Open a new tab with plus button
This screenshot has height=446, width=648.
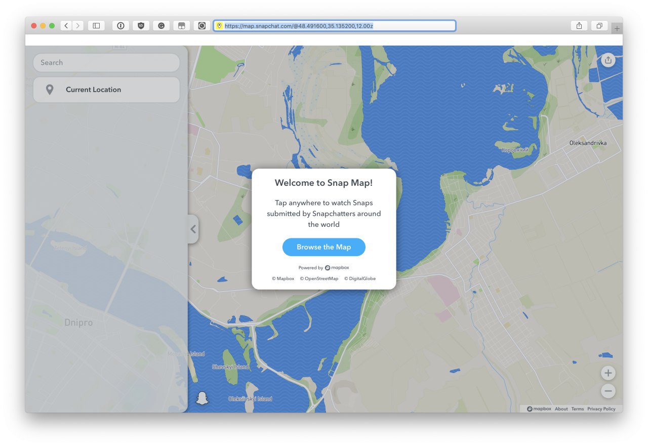[617, 29]
